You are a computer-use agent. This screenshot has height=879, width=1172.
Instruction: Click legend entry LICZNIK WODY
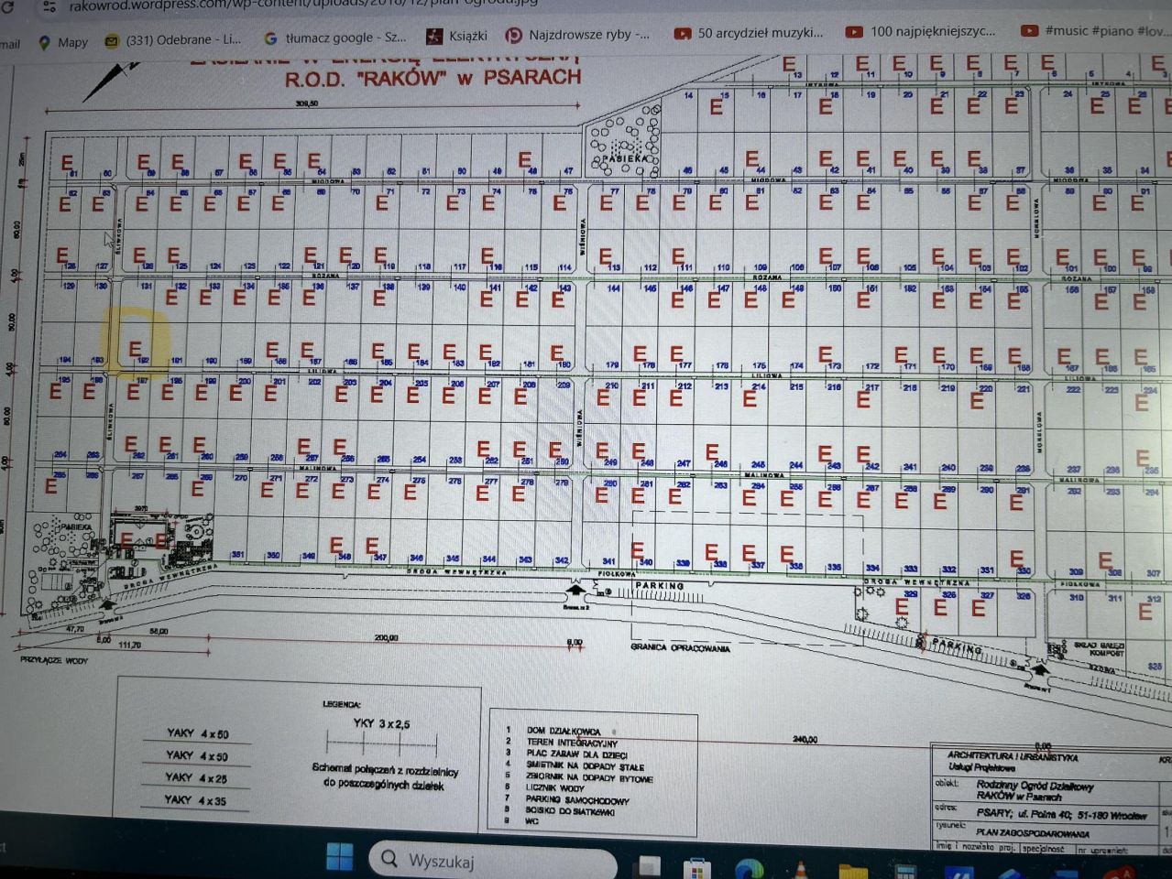click(x=555, y=787)
